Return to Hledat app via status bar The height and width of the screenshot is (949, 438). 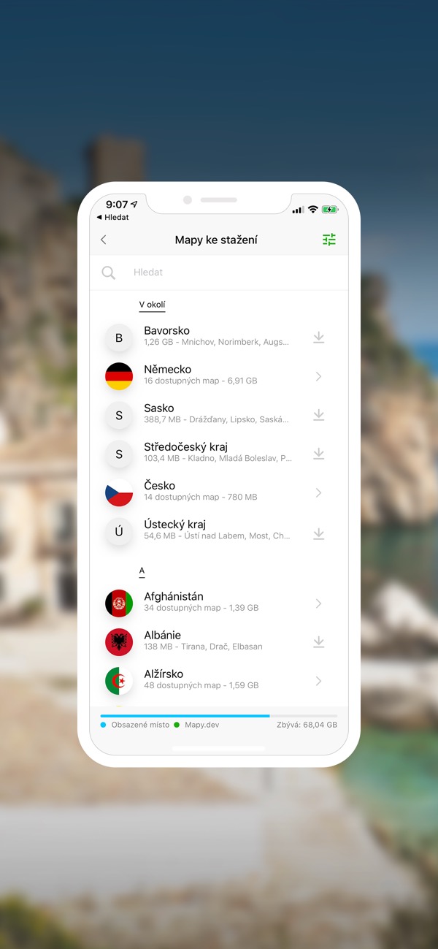(112, 217)
